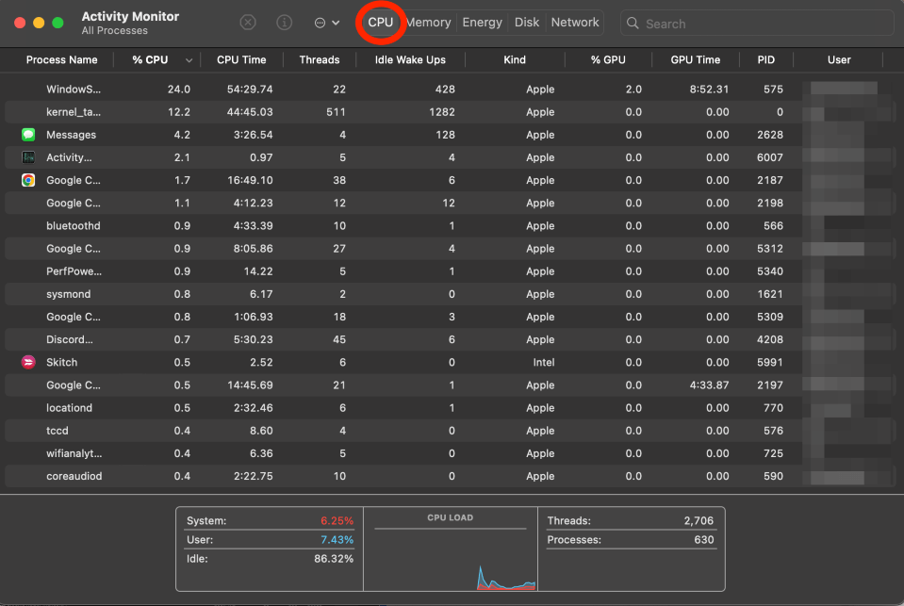Screen dimensions: 904x606
Task: Toggle the % CPU sort direction chevron
Action: [189, 60]
